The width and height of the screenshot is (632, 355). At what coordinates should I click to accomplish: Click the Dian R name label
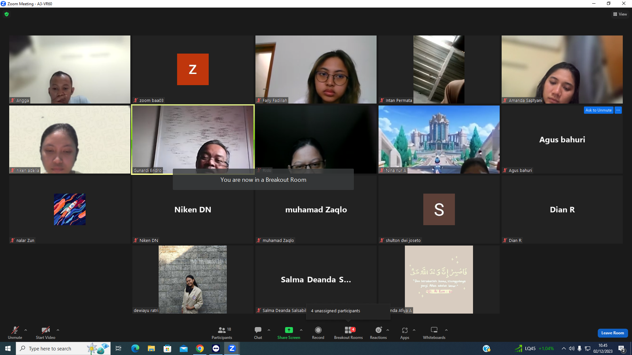point(515,241)
